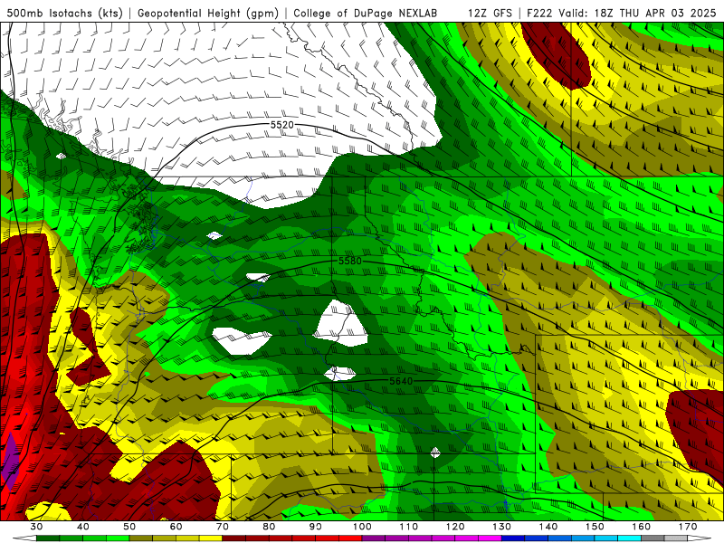
Task: Click the 5520 height contour label
Action: [x=281, y=125]
